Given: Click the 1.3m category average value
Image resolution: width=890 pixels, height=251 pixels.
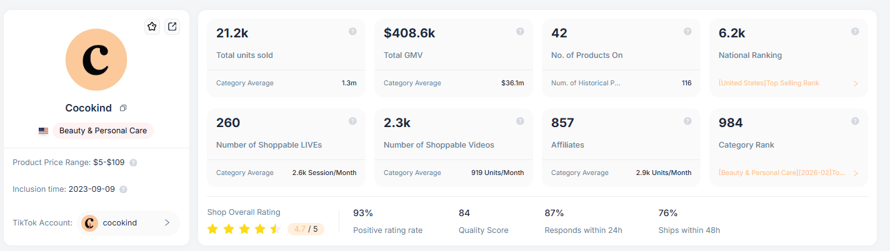Looking at the screenshot, I should (349, 83).
